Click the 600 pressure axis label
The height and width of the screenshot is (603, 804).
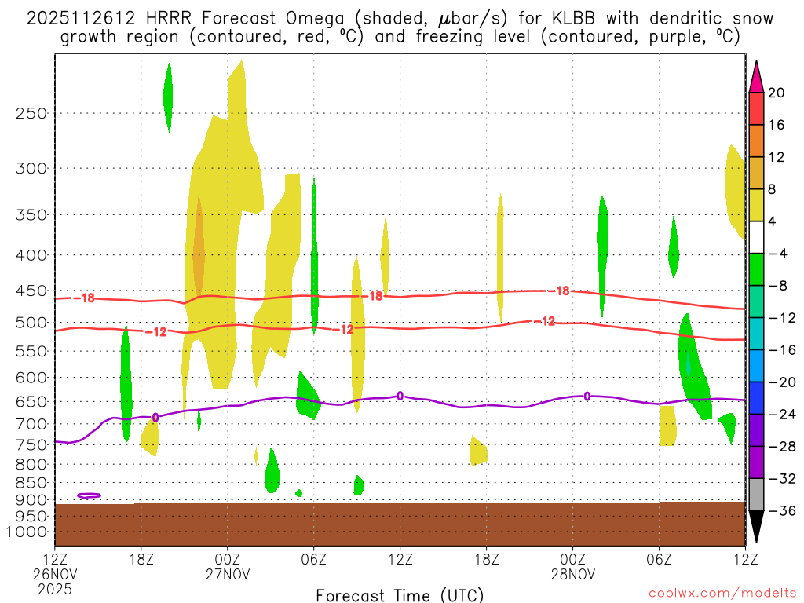click(31, 378)
